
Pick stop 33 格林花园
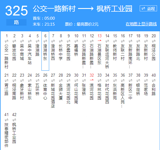click(x=100, y=92)
